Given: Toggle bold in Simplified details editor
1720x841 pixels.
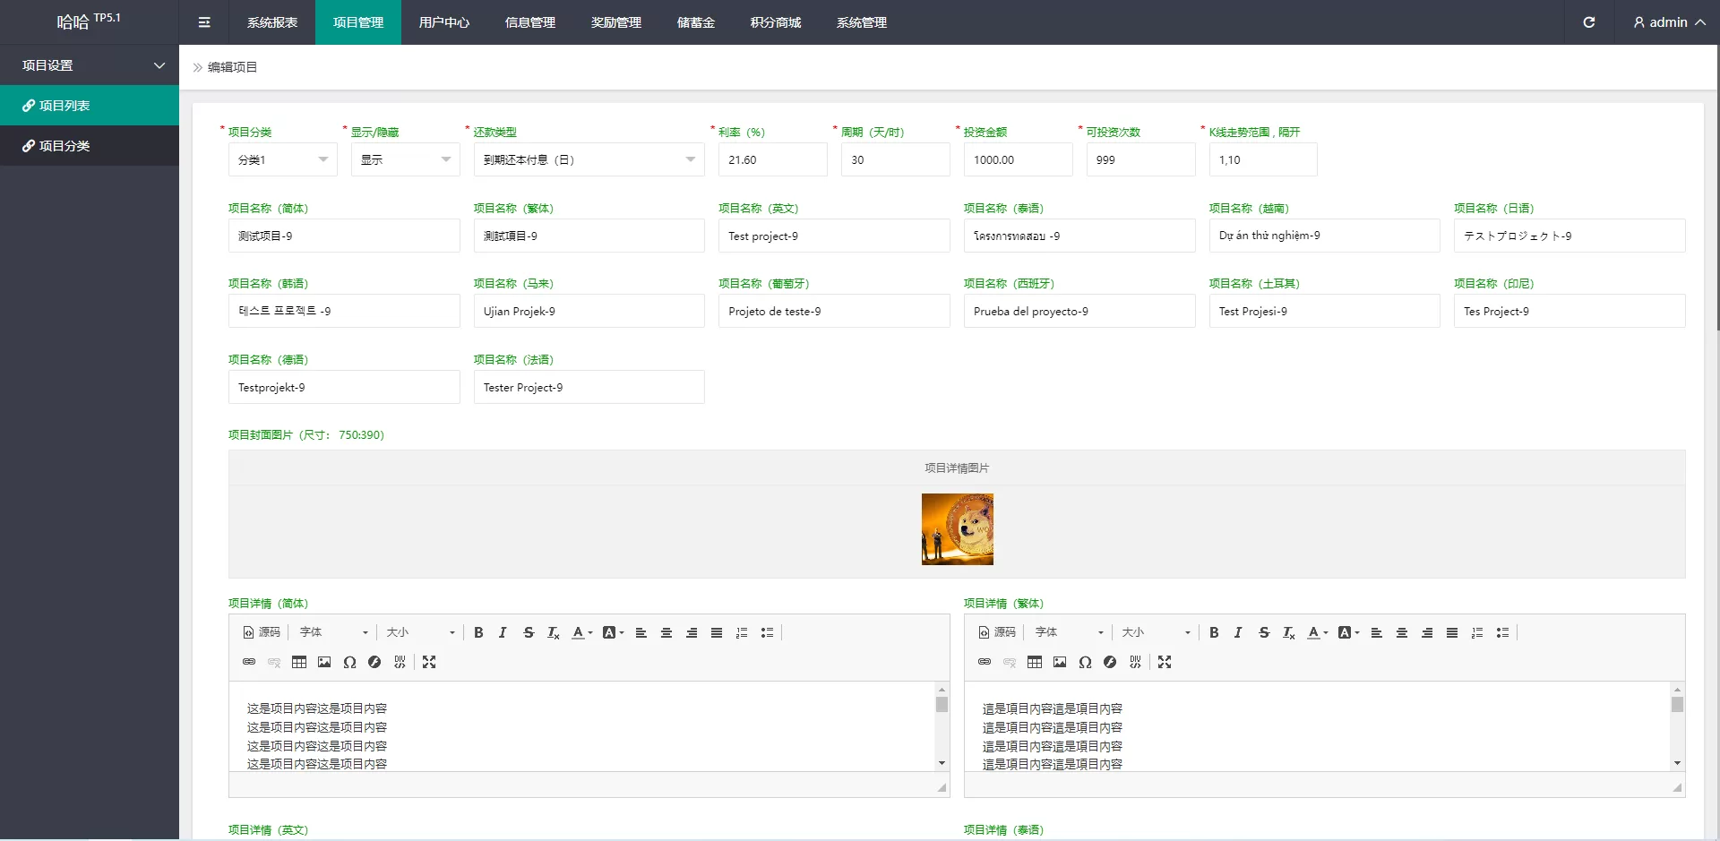Looking at the screenshot, I should click(478, 632).
